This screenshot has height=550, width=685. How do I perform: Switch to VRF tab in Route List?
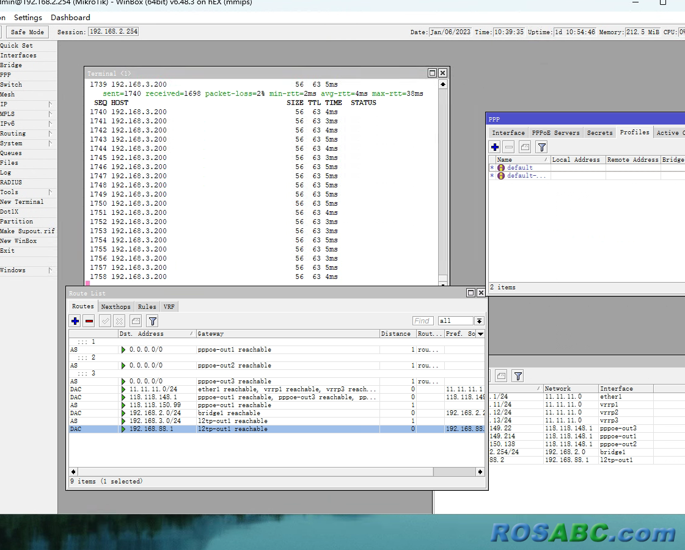(169, 307)
